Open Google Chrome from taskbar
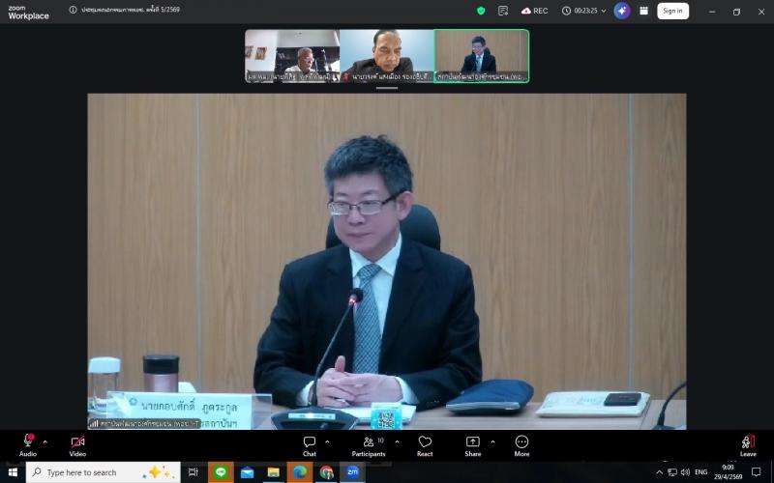This screenshot has height=483, width=774. 326,472
